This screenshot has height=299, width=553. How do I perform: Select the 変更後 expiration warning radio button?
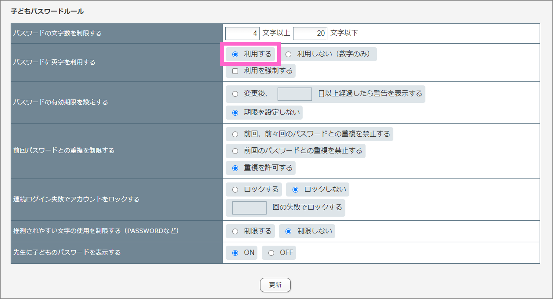pos(235,94)
